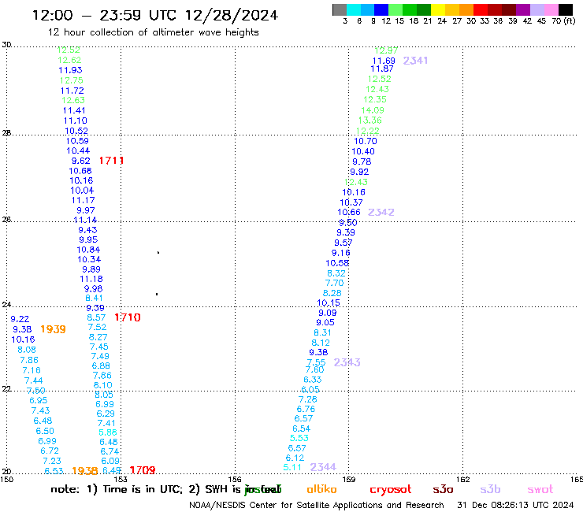Select the yellow legend swatch near 24 ft
Viewport: 583px width, 512px height.
438,9
